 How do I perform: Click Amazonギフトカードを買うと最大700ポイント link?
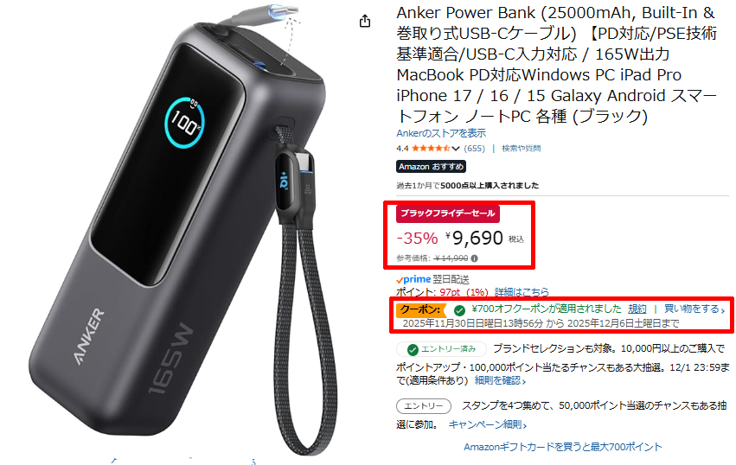[x=563, y=447]
